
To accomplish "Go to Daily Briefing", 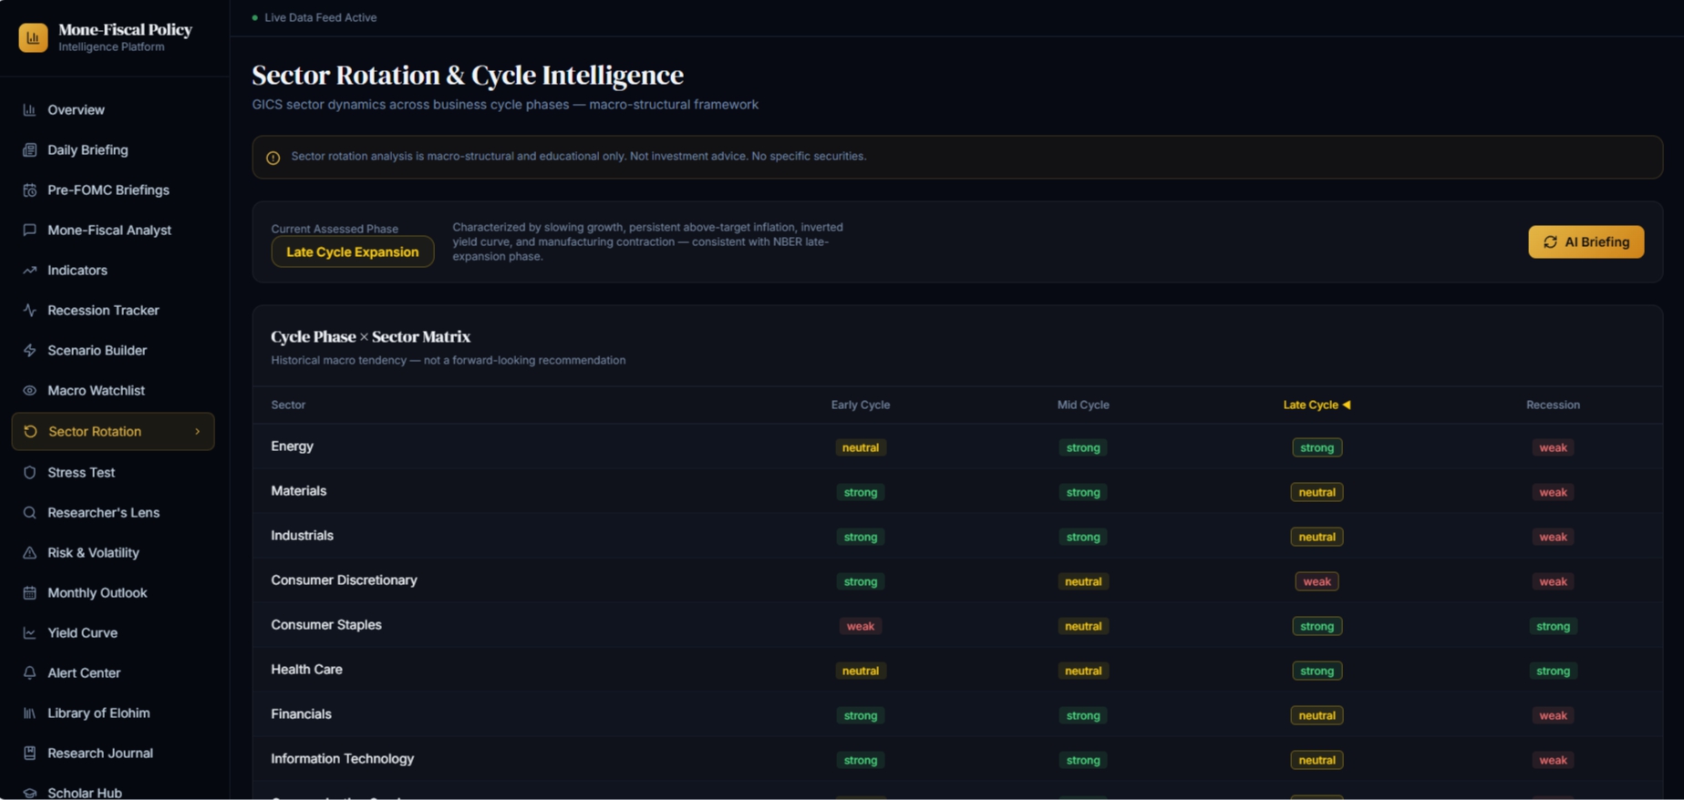I will click(x=113, y=149).
